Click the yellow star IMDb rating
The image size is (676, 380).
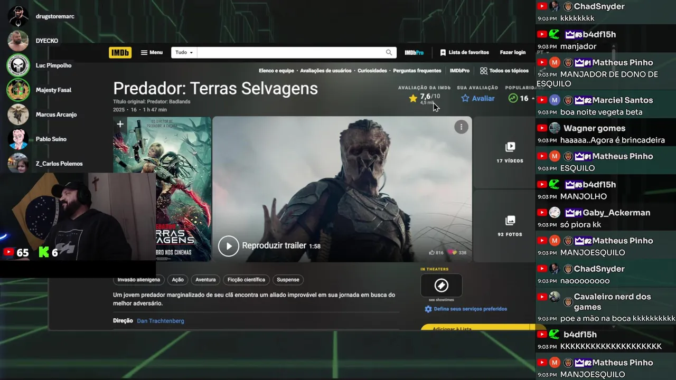413,98
